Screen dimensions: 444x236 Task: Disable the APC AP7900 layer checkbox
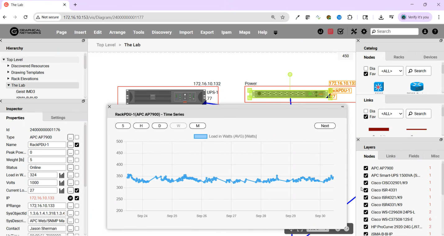pos(366,168)
